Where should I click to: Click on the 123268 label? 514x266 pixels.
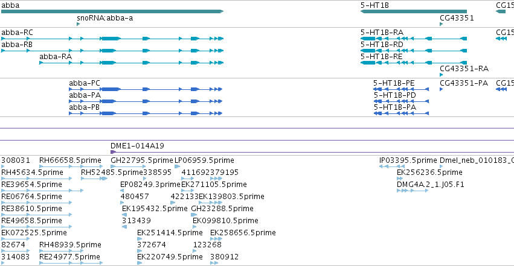(207, 245)
